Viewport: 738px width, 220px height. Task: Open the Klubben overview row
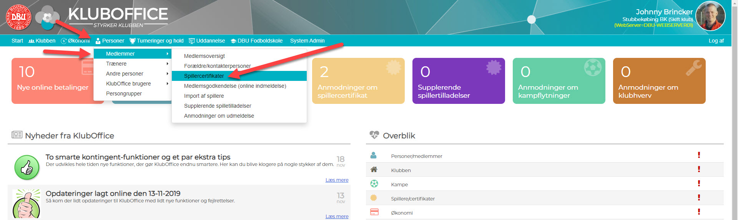545,170
